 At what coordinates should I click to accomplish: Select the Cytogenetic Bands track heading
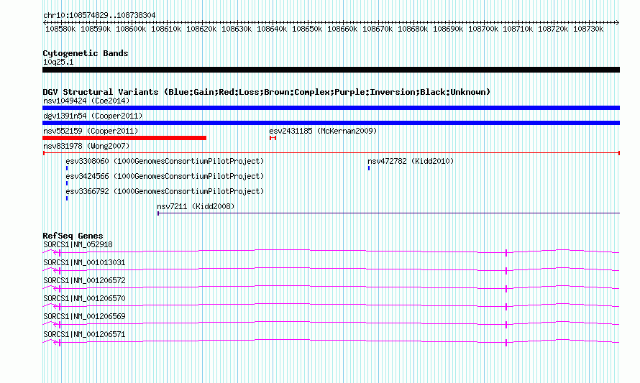(x=86, y=53)
